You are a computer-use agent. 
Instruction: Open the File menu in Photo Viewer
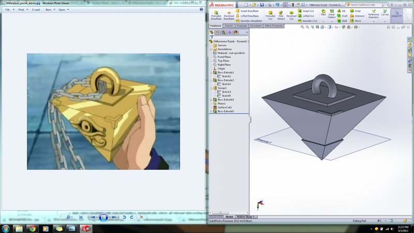point(10,9)
